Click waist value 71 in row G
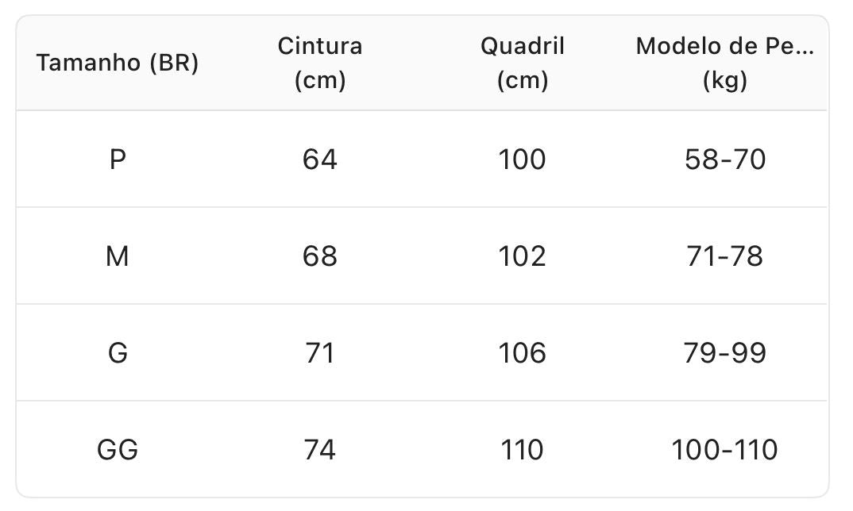The width and height of the screenshot is (853, 511). click(320, 353)
